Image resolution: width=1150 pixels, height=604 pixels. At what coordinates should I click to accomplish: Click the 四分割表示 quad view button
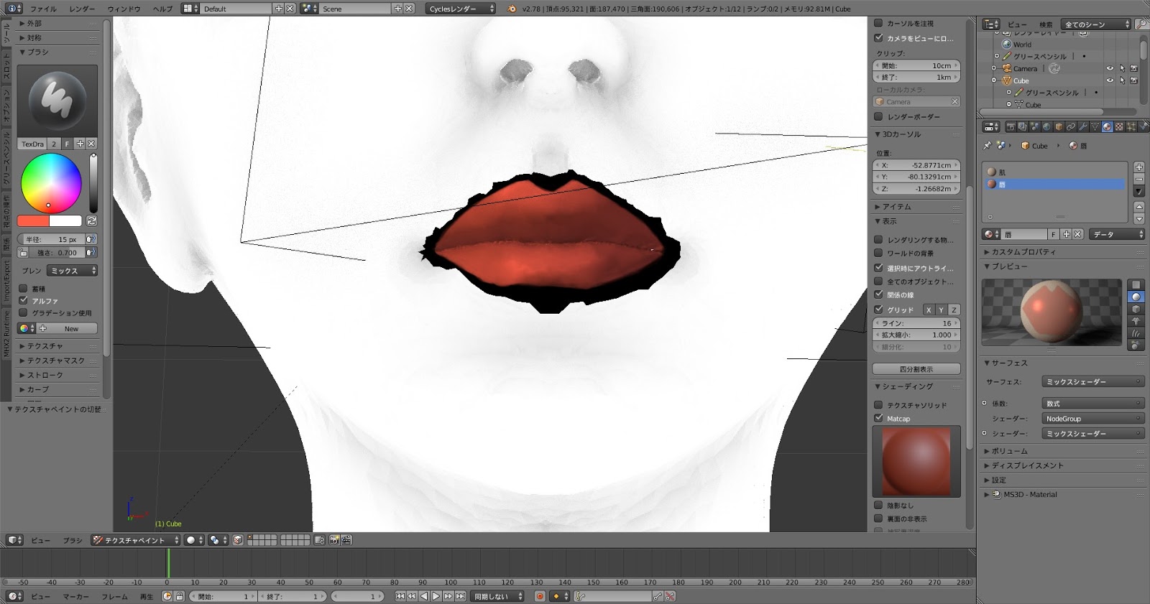[916, 368]
